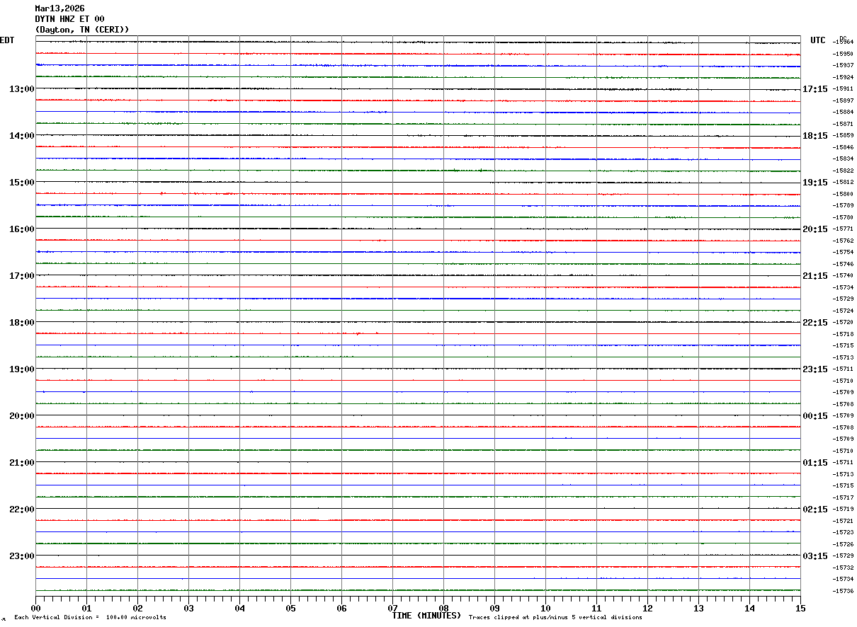Click the "18:00" EDT time label
857x627 pixels.
(21, 323)
